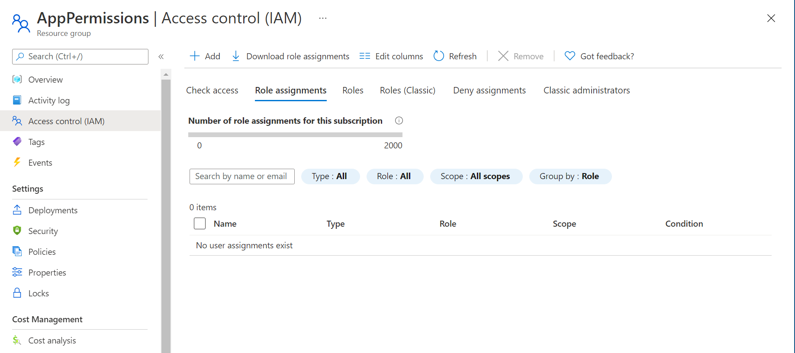The width and height of the screenshot is (795, 353).
Task: Sort by the Scope column header
Action: (564, 223)
